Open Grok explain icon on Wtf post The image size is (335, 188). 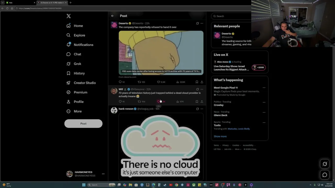(x=197, y=89)
